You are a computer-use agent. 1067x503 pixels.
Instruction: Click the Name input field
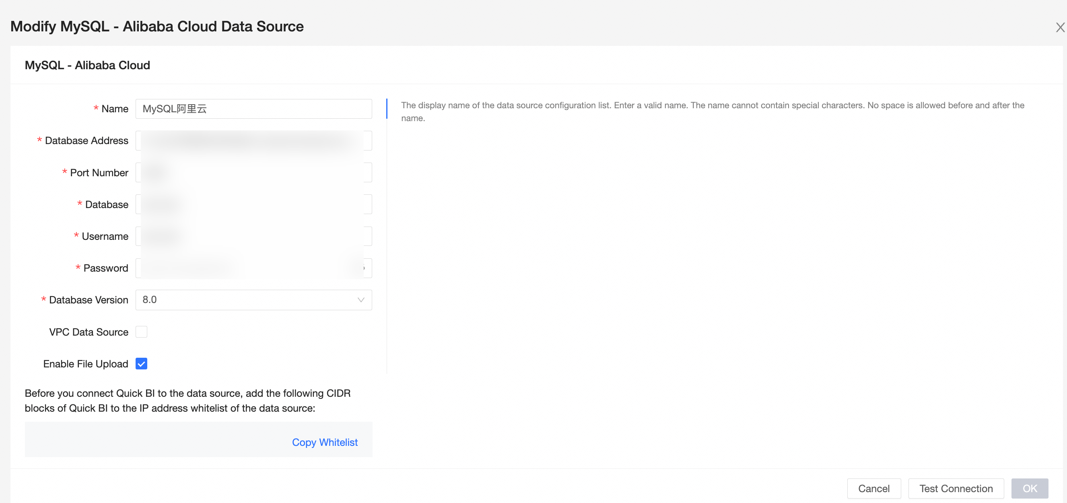[253, 109]
